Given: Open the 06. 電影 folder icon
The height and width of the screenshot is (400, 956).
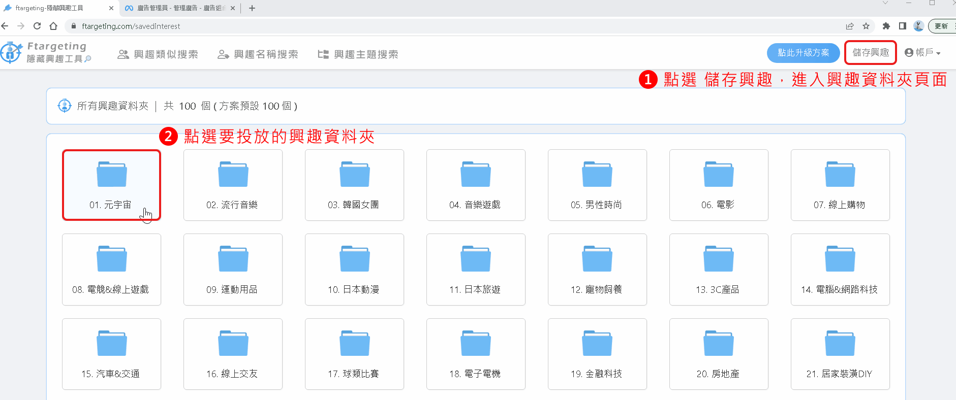Looking at the screenshot, I should [x=719, y=174].
